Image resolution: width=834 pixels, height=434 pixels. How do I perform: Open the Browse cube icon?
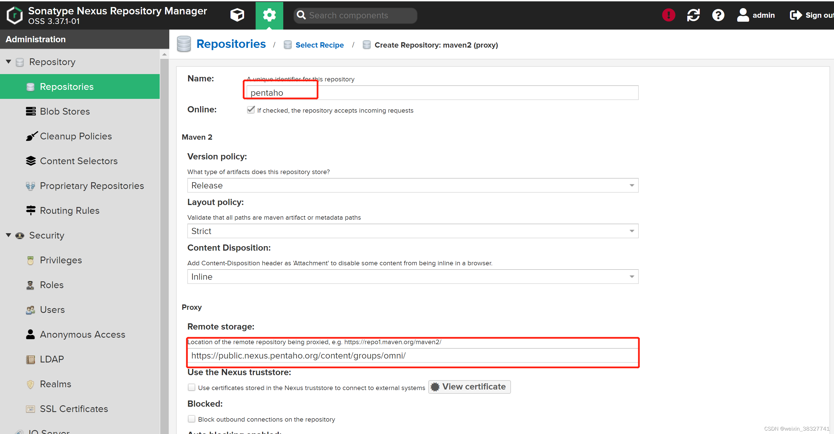237,15
